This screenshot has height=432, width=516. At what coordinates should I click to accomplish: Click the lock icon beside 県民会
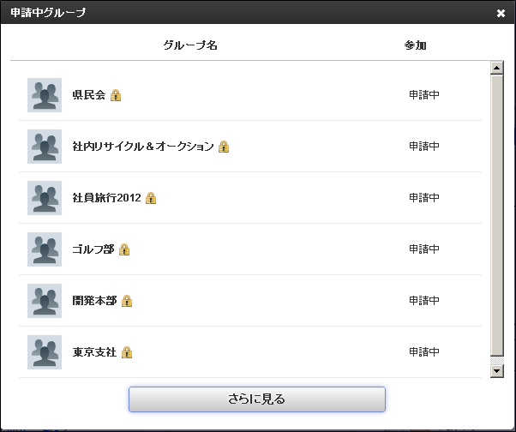coord(116,95)
